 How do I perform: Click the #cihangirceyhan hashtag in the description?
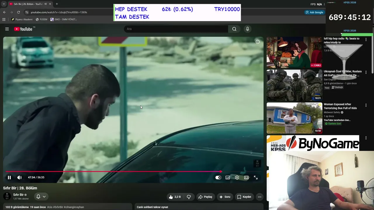74,207
